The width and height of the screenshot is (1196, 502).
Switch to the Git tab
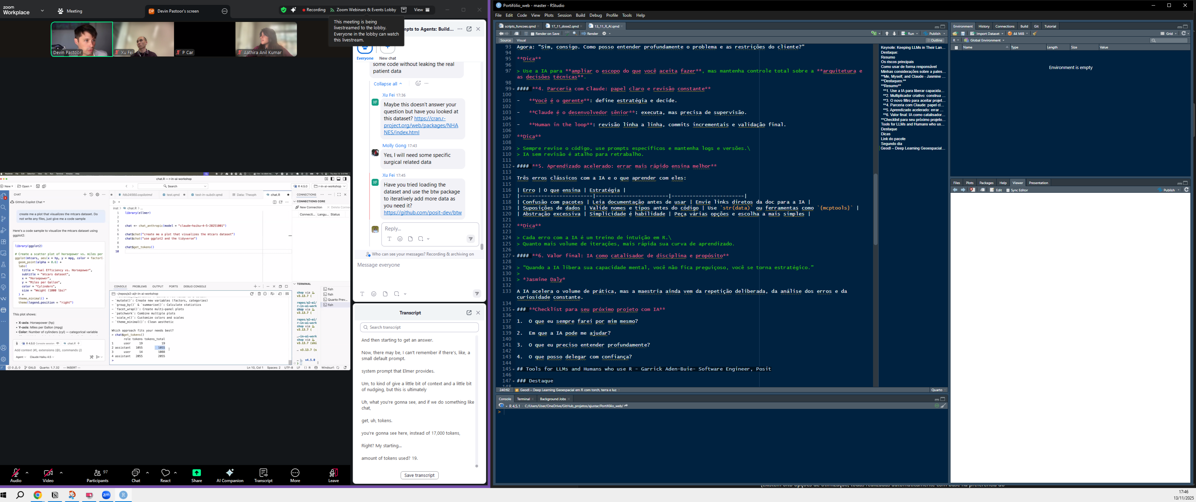point(1036,26)
